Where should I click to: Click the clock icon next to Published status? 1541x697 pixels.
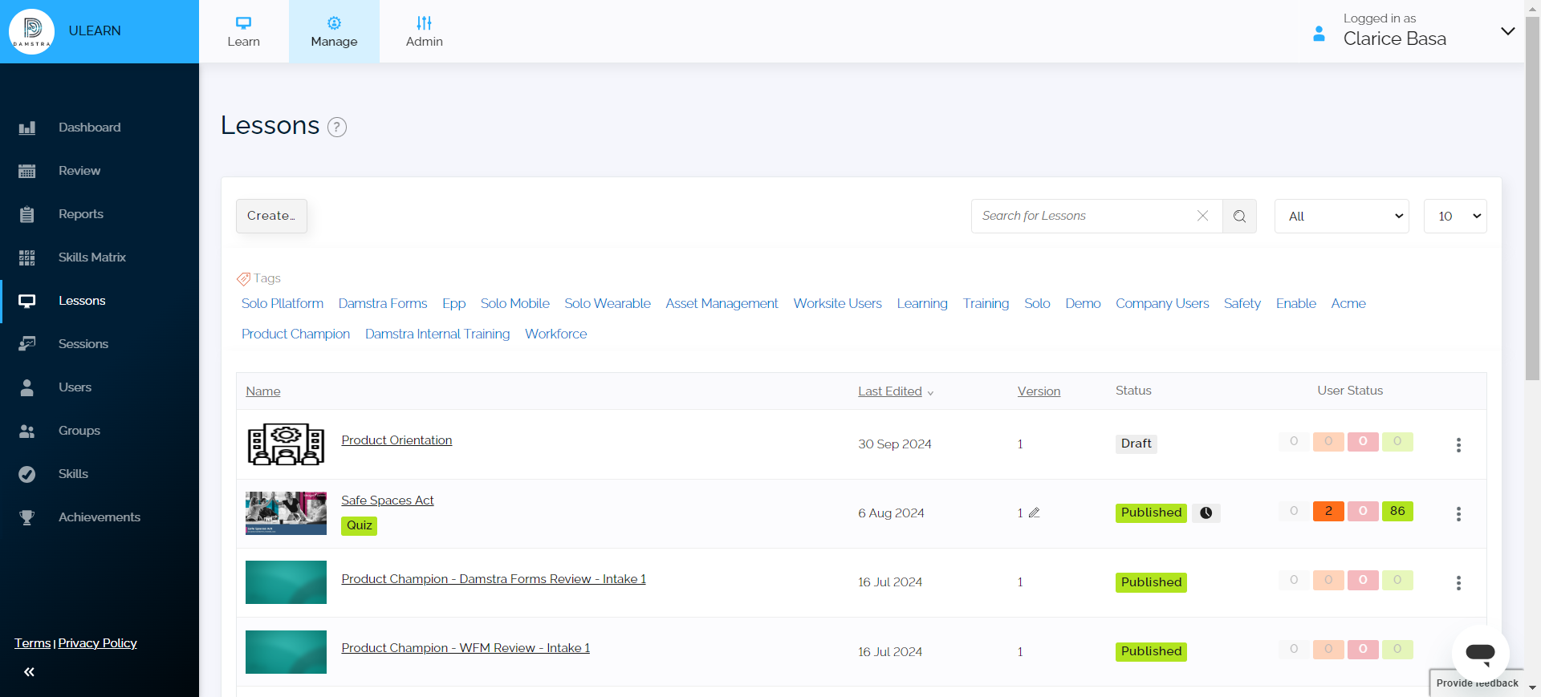click(1206, 513)
